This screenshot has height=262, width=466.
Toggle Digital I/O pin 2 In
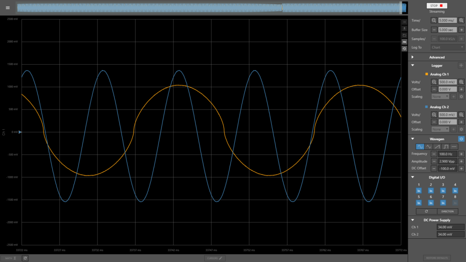point(431,191)
